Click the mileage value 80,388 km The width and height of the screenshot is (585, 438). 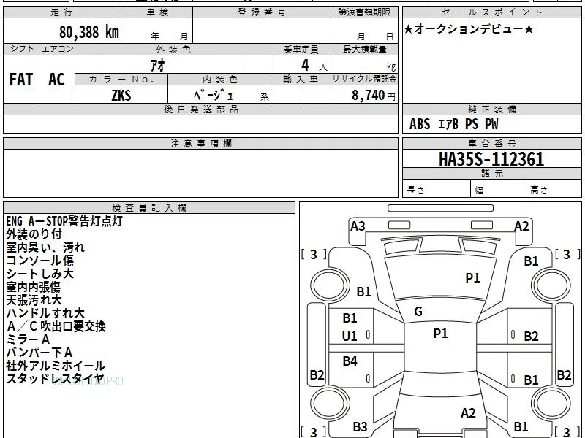(x=88, y=31)
